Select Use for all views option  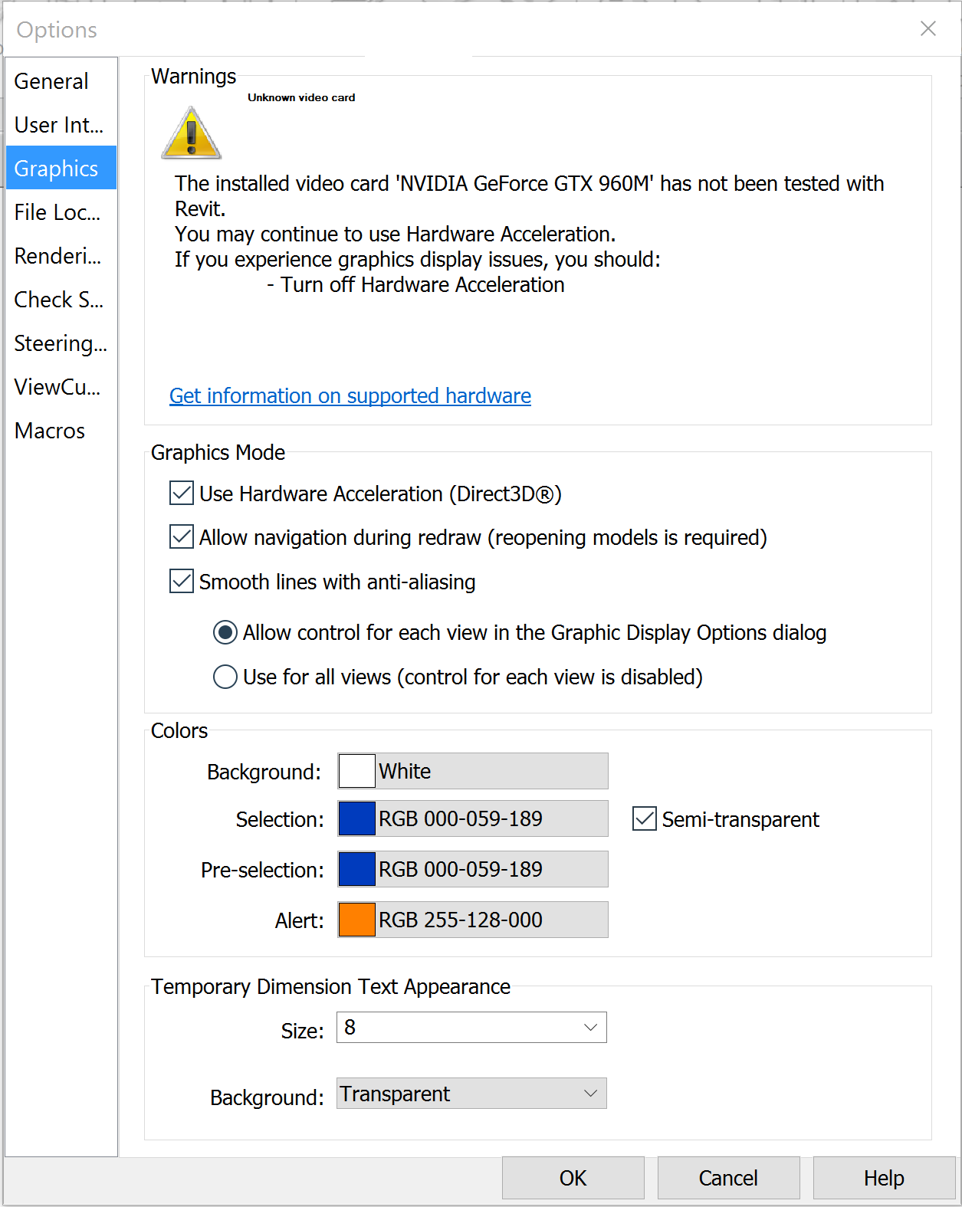(x=225, y=677)
